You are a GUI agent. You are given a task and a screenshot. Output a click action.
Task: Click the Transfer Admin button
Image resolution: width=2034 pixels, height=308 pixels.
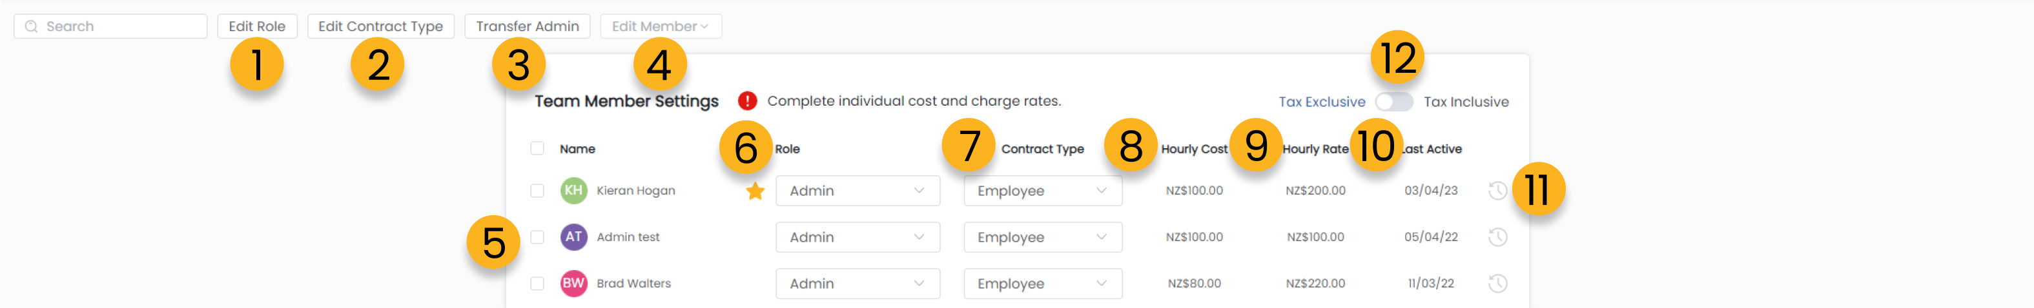(527, 26)
